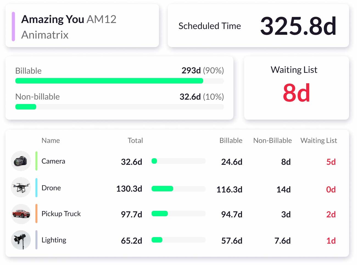This screenshot has height=265, width=357.
Task: Click the Waiting List 8d value
Action: pyautogui.click(x=296, y=93)
